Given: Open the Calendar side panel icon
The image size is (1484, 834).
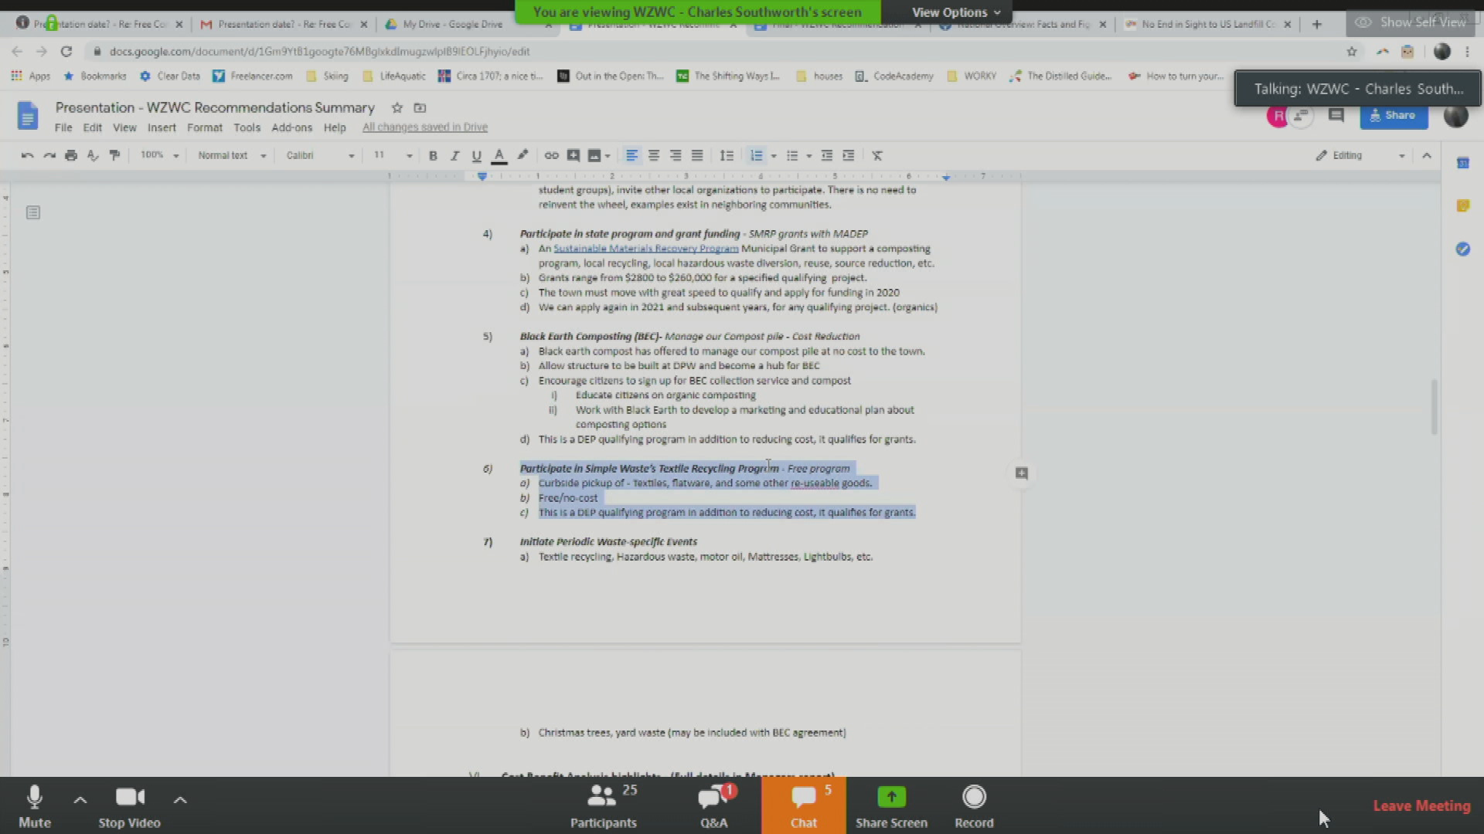Looking at the screenshot, I should pyautogui.click(x=1462, y=163).
